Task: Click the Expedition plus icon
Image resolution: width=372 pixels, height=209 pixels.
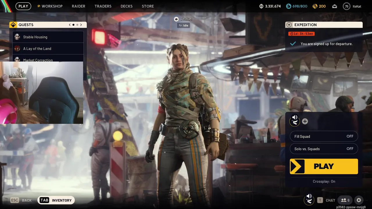Action: [x=289, y=25]
